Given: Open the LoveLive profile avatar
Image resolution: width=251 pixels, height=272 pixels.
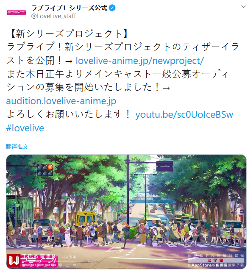Looking at the screenshot, I should click(x=16, y=12).
